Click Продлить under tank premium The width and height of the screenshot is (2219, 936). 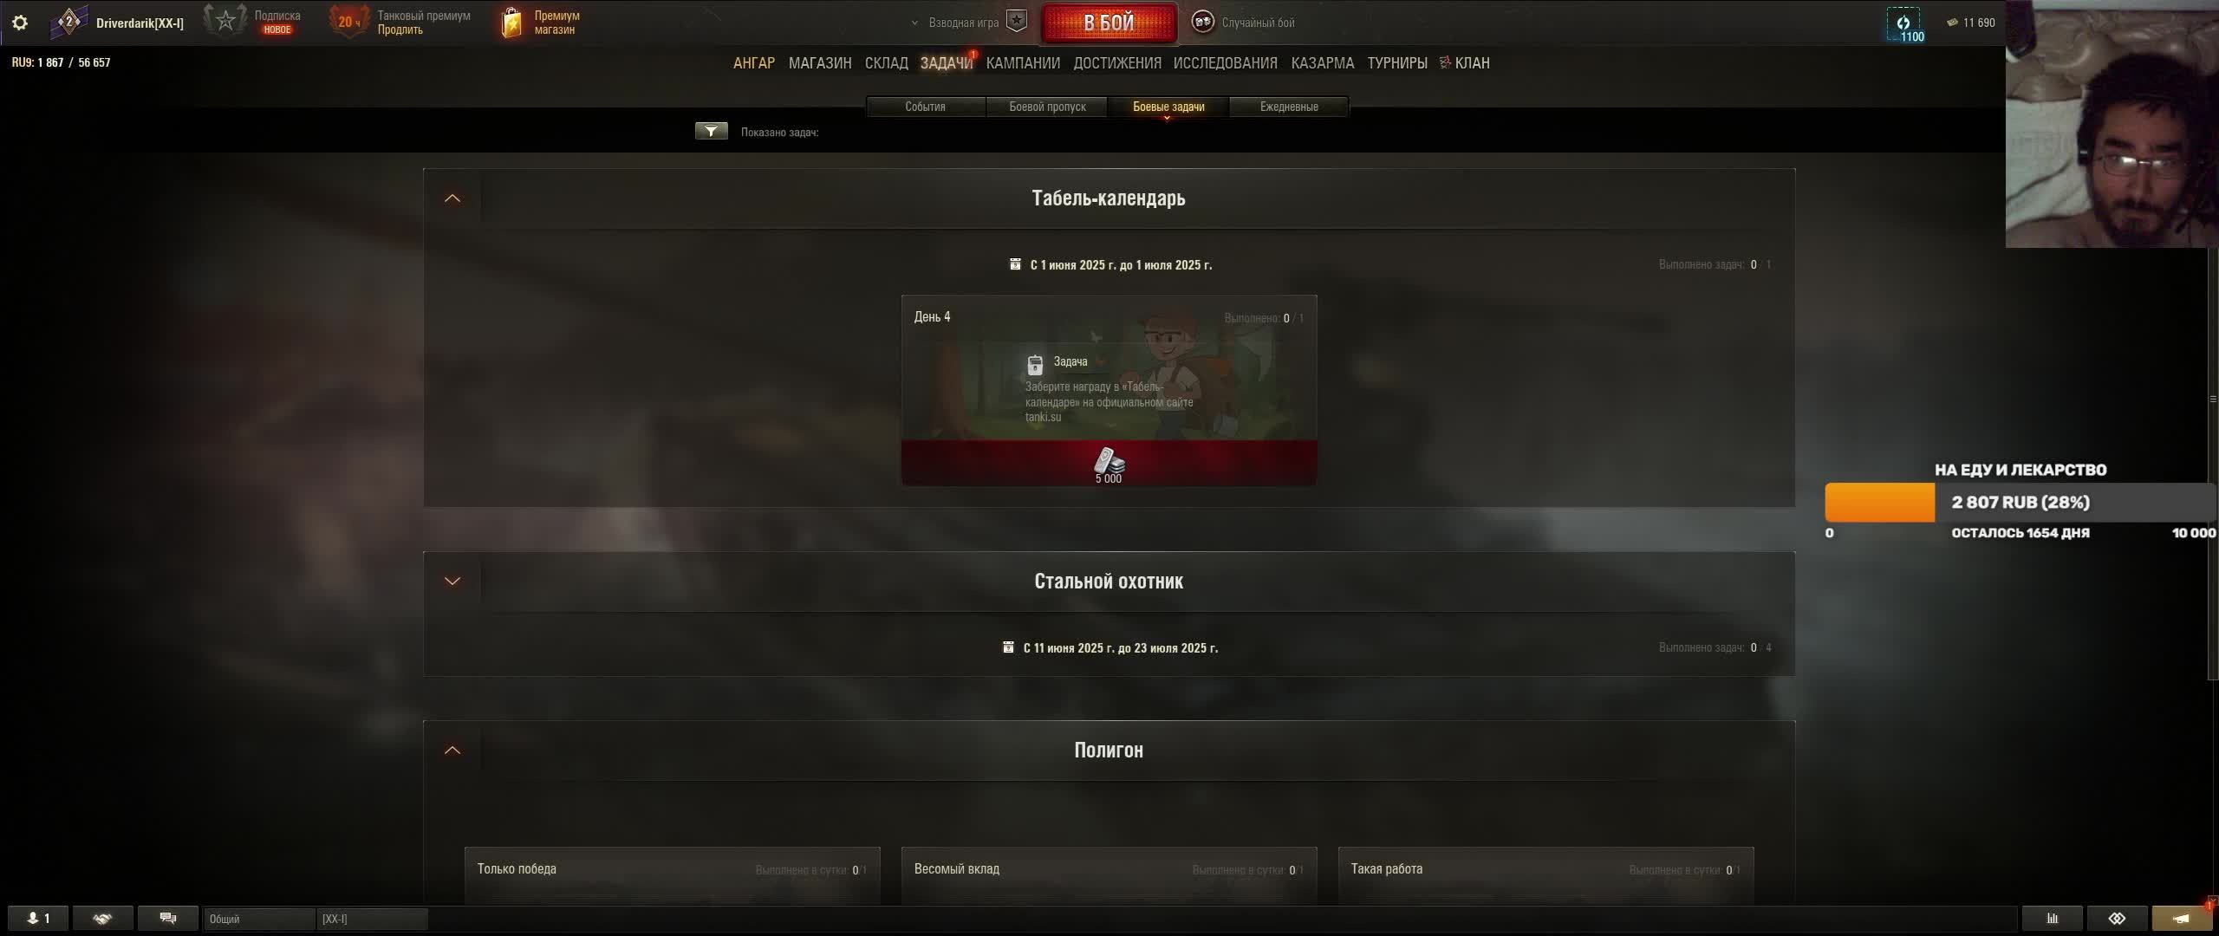point(400,30)
